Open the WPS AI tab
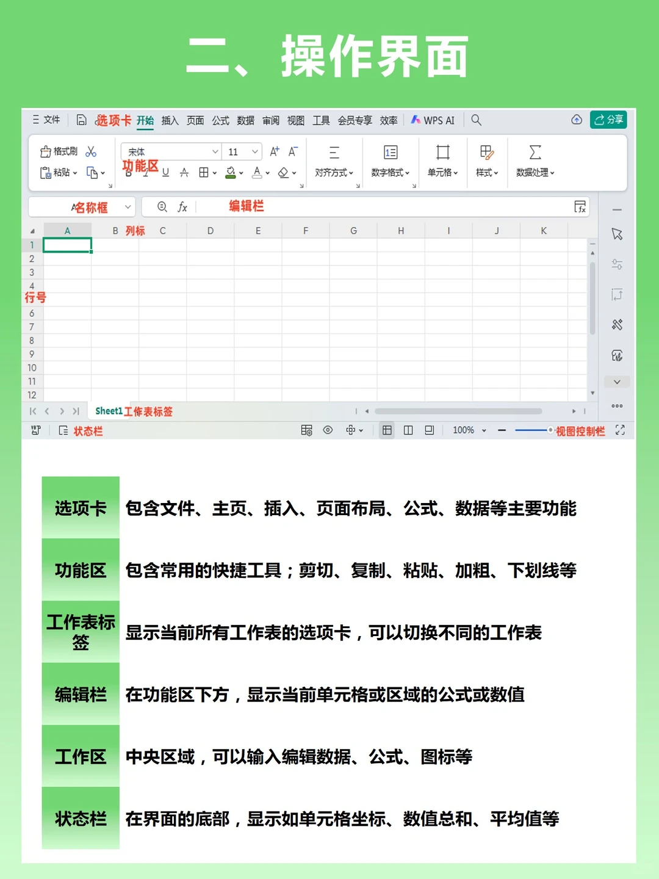 (x=433, y=120)
